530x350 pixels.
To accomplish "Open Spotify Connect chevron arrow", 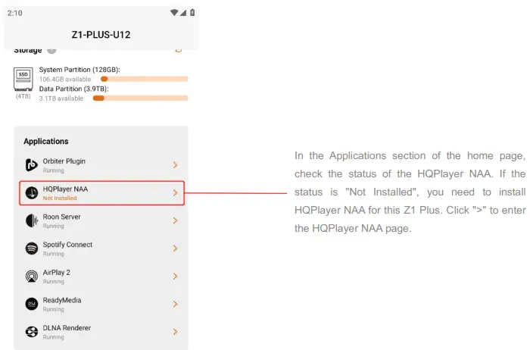I will point(175,248).
